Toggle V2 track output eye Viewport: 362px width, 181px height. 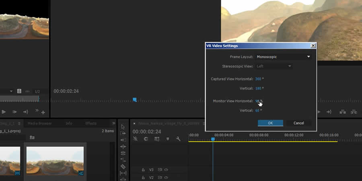tap(166, 177)
